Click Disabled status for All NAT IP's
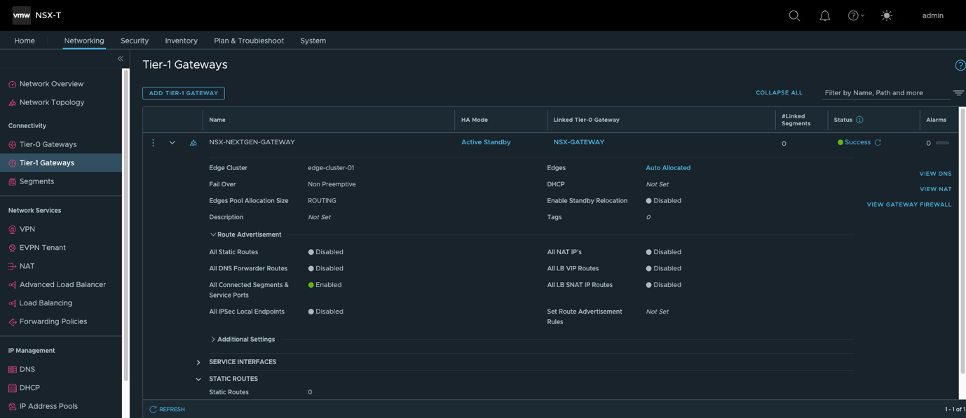Image resolution: width=966 pixels, height=418 pixels. pos(663,252)
